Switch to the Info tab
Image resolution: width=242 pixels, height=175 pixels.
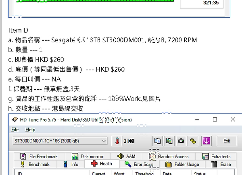tap(71, 164)
